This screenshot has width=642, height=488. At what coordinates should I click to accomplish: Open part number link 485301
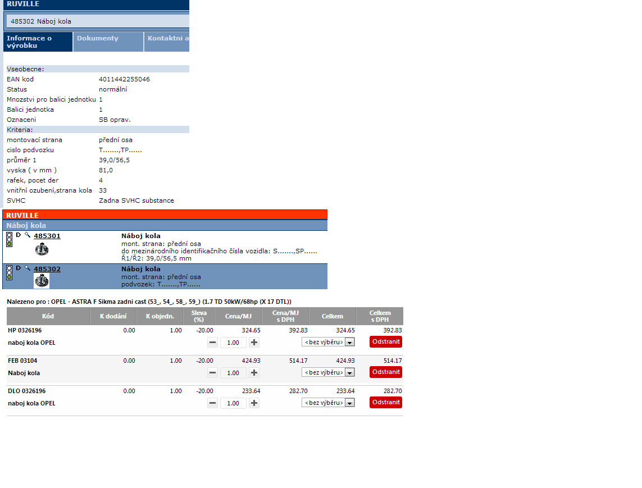point(47,236)
